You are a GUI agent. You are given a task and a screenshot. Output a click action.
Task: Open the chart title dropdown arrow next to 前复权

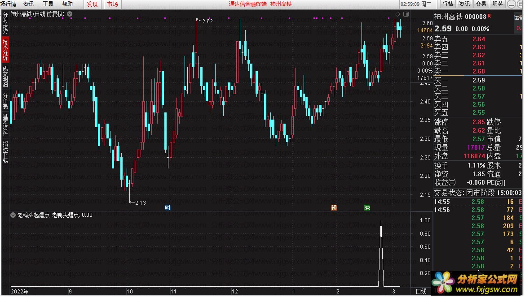click(70, 14)
